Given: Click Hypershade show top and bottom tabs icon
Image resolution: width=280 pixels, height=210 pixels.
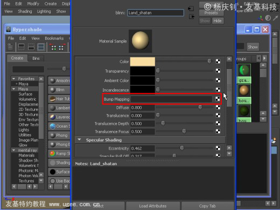Looking at the screenshot, I should (41, 47).
